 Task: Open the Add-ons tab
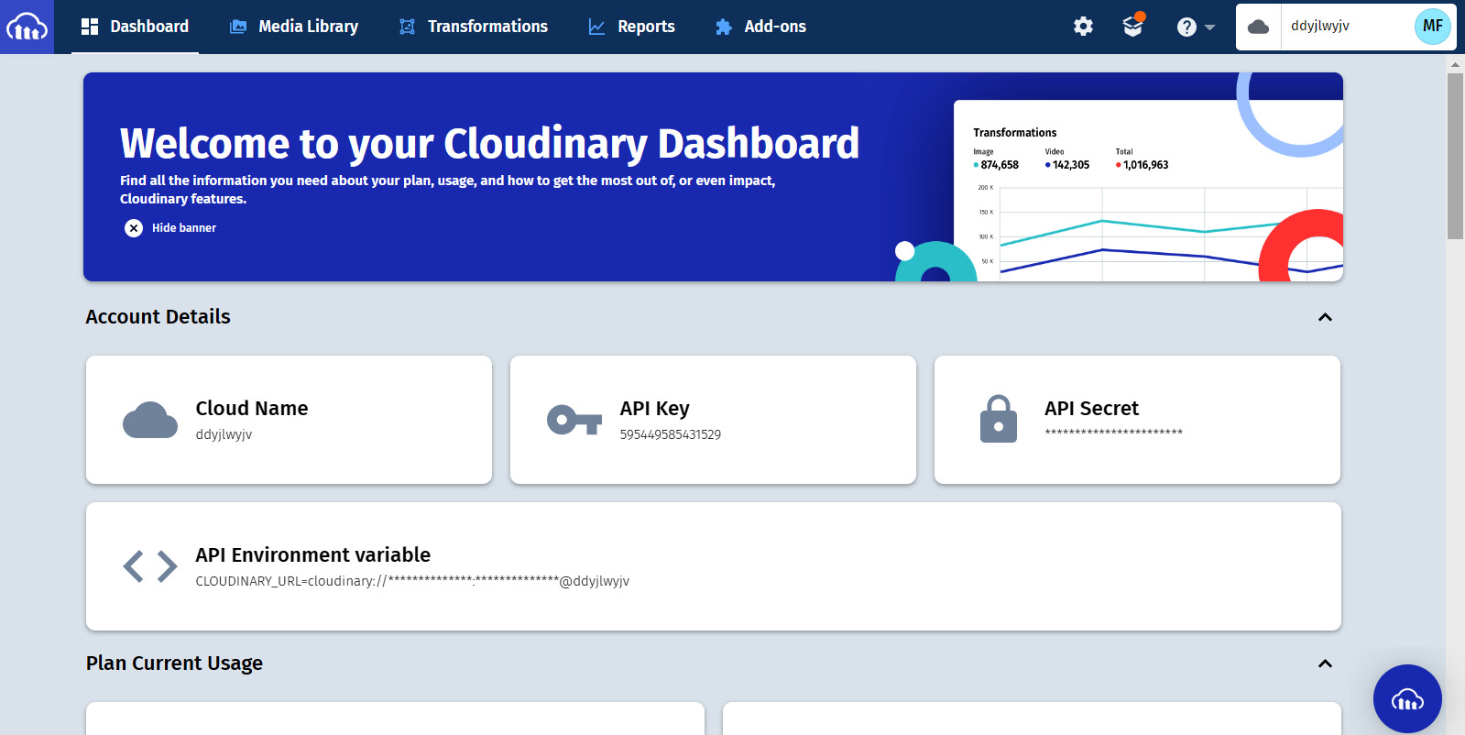click(760, 27)
